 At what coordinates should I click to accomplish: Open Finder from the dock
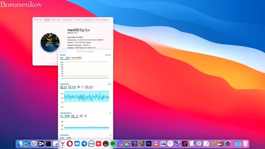pos(19,144)
